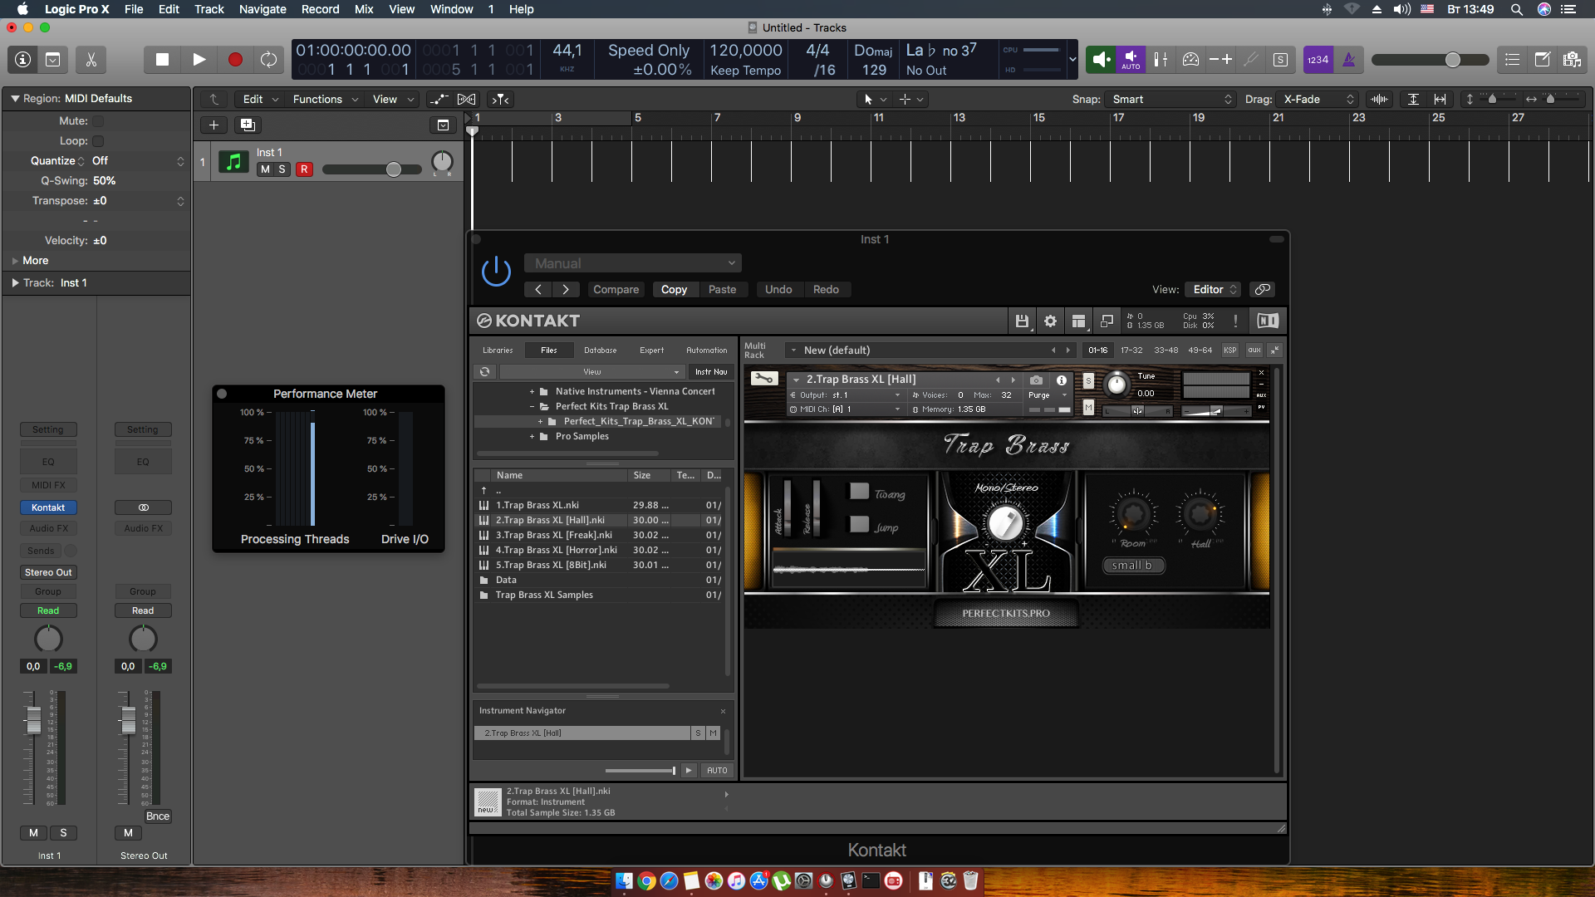Mute the Inst 1 track with M button
The image size is (1595, 897).
(x=265, y=169)
